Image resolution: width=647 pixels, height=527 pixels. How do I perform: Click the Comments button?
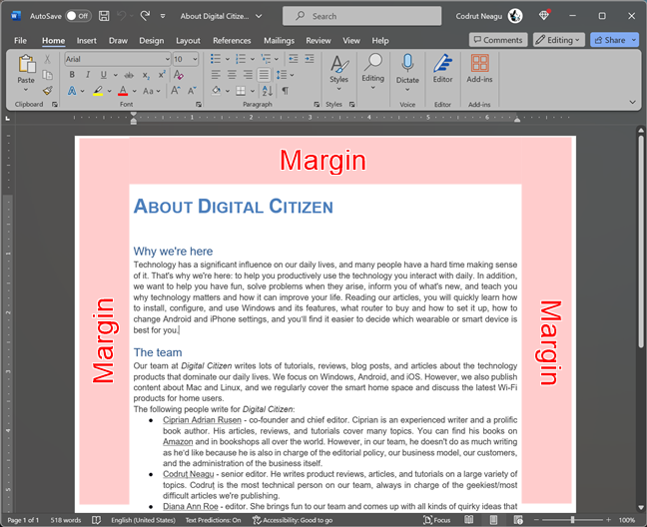tap(498, 40)
